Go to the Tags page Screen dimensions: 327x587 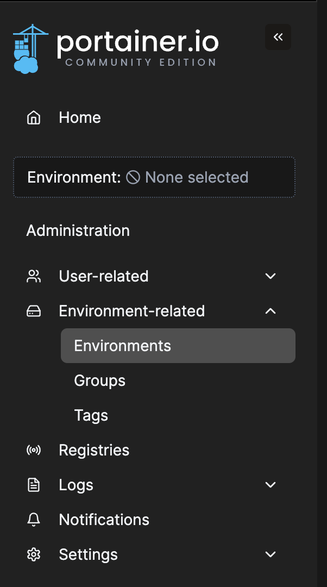[91, 415]
